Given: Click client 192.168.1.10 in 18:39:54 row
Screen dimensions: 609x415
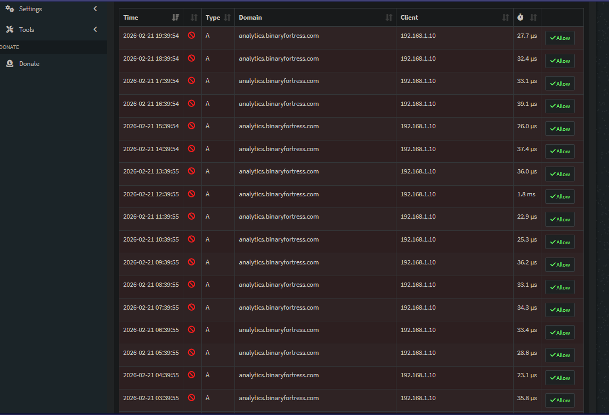Looking at the screenshot, I should tap(418, 59).
